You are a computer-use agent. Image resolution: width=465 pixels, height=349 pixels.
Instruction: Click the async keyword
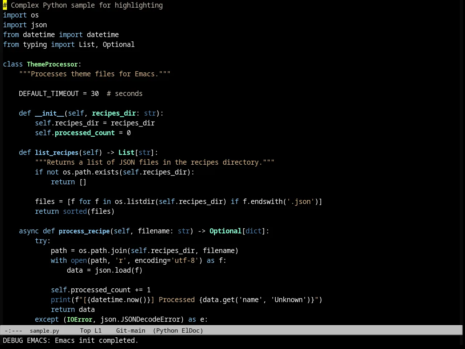point(29,231)
